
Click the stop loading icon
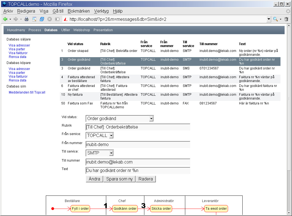click(x=49, y=19)
